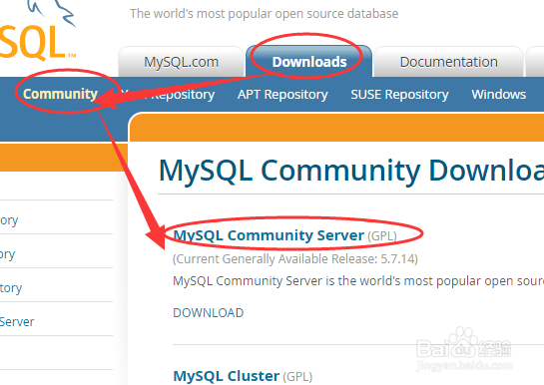Go to APT Repository
Image resolution: width=544 pixels, height=385 pixels.
click(282, 95)
